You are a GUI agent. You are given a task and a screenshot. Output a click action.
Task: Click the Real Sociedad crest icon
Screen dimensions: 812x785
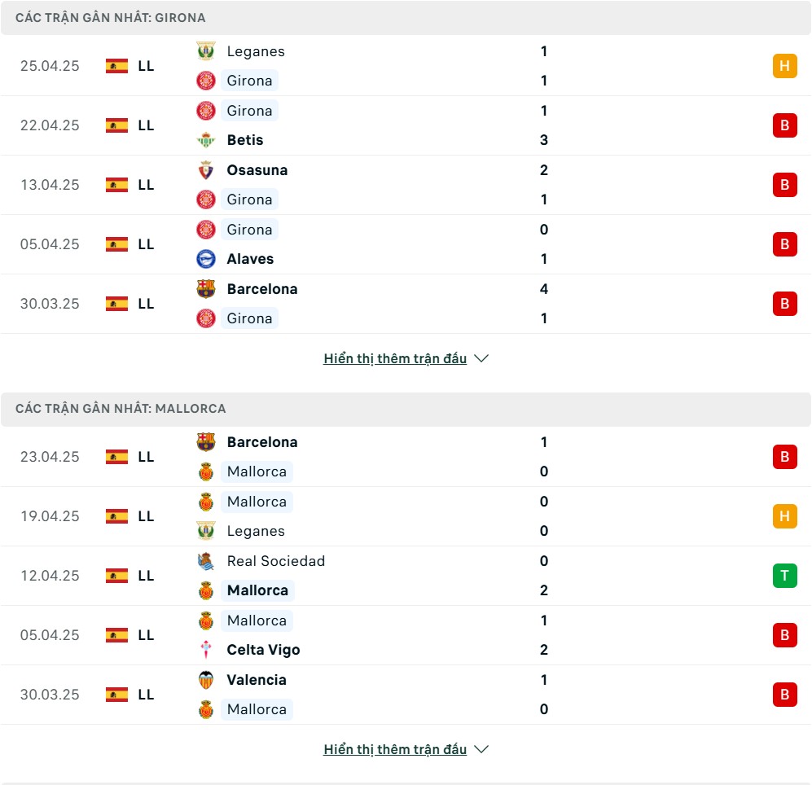205,561
